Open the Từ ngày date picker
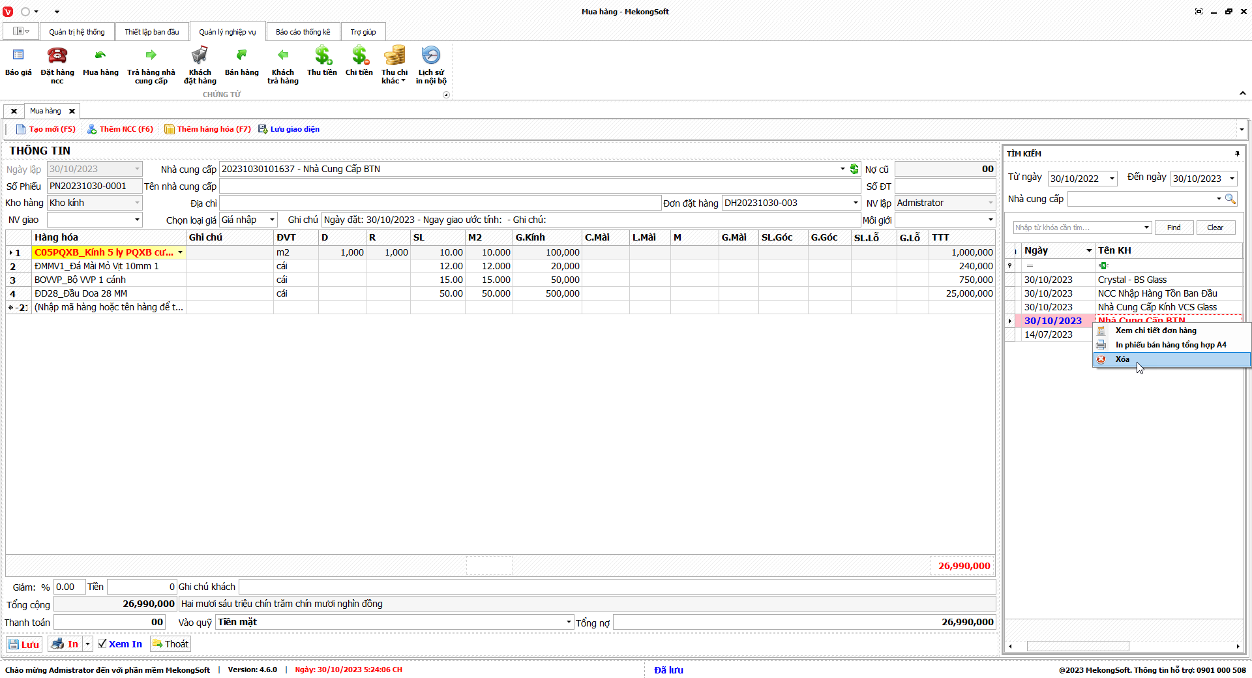The width and height of the screenshot is (1252, 678). click(x=1112, y=179)
